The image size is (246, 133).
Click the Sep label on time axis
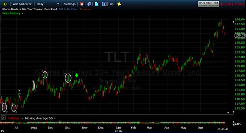point(50,127)
